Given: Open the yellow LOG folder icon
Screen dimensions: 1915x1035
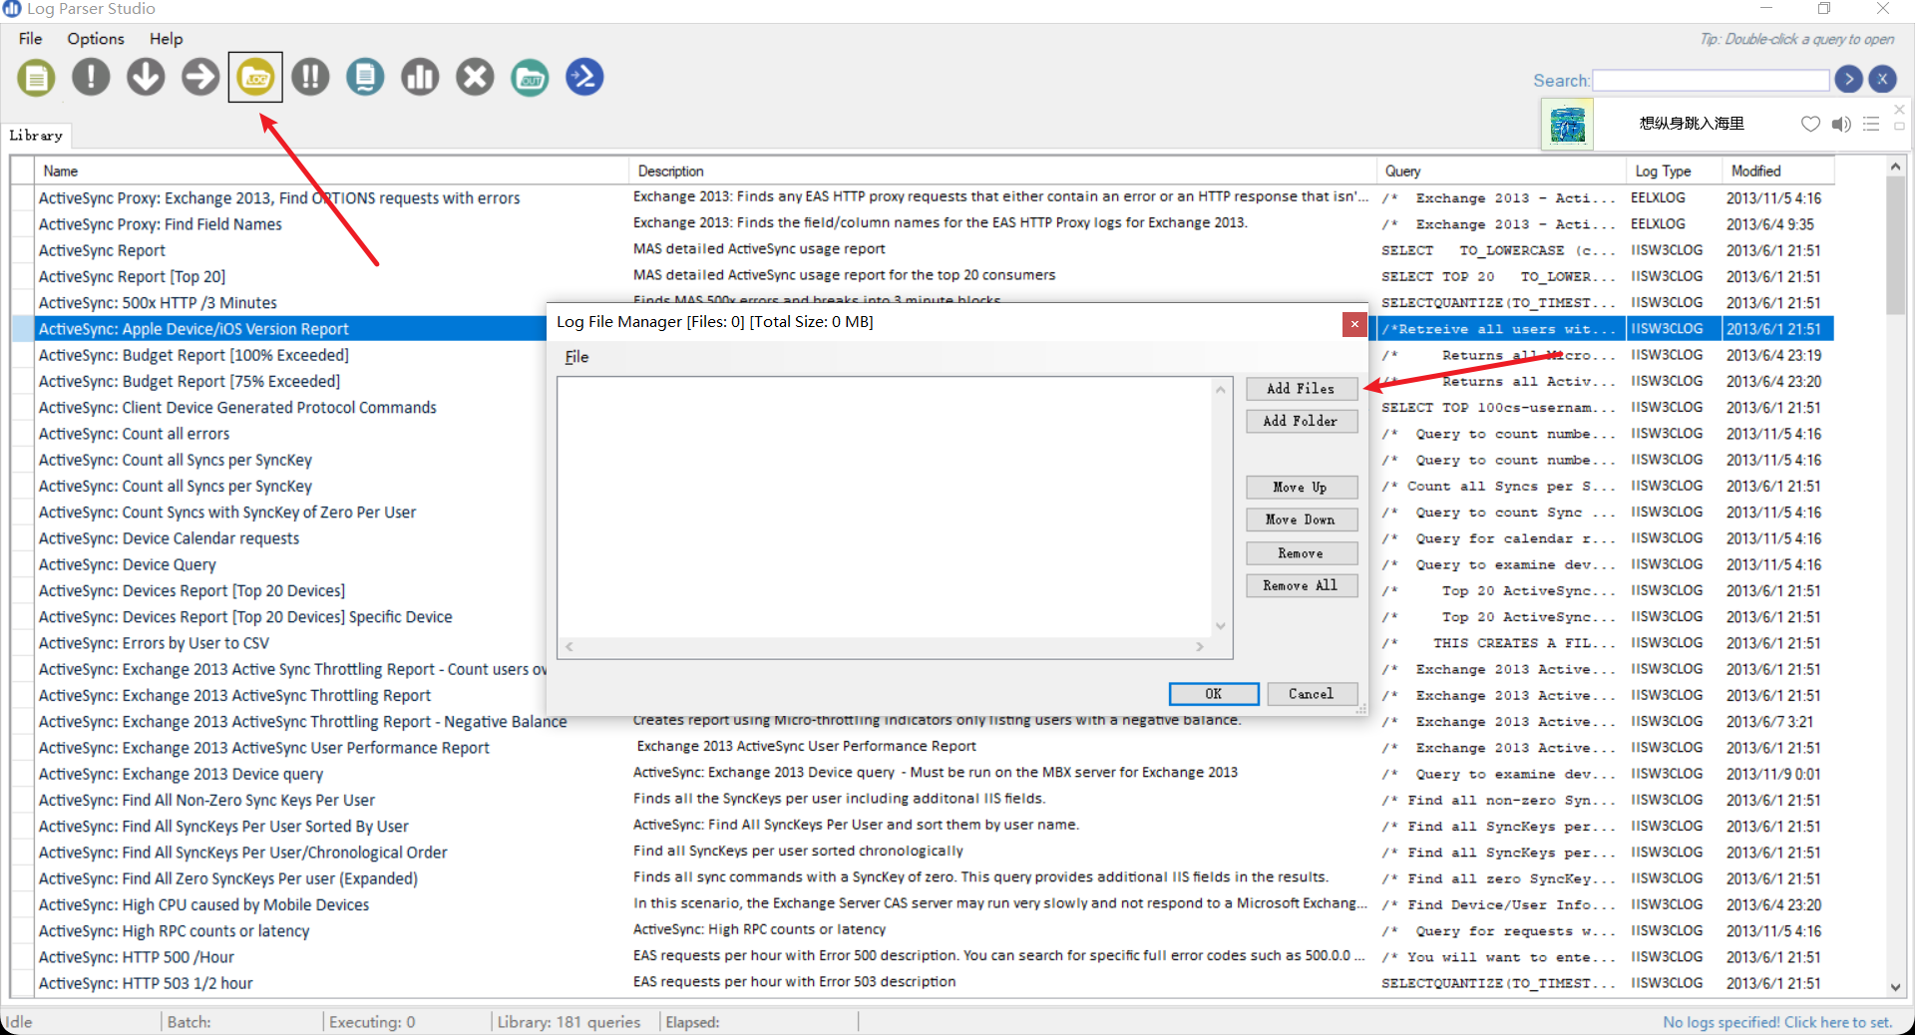Looking at the screenshot, I should pos(255,77).
